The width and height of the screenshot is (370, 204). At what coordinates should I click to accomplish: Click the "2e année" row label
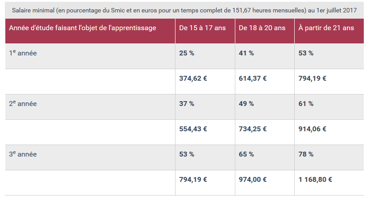[23, 104]
